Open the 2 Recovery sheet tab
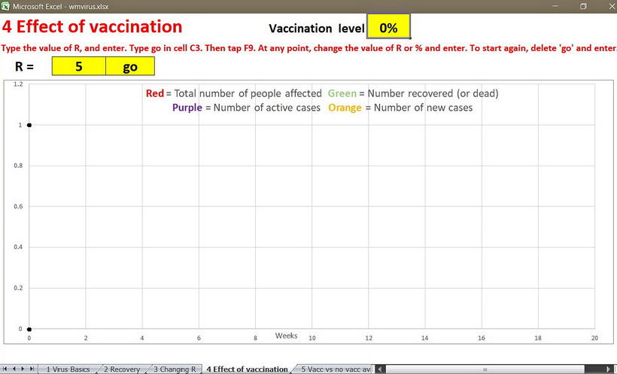617x374 pixels. (x=122, y=369)
